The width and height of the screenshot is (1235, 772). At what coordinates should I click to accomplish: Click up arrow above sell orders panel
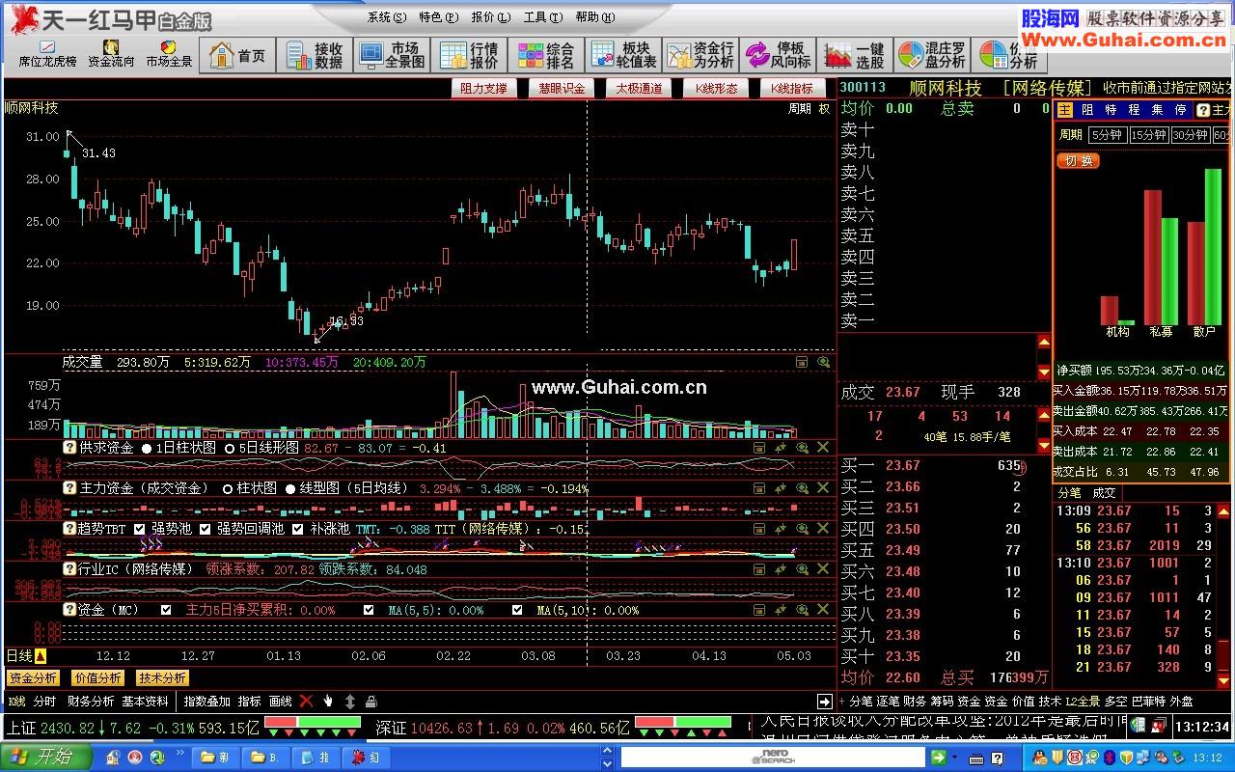coord(1044,342)
